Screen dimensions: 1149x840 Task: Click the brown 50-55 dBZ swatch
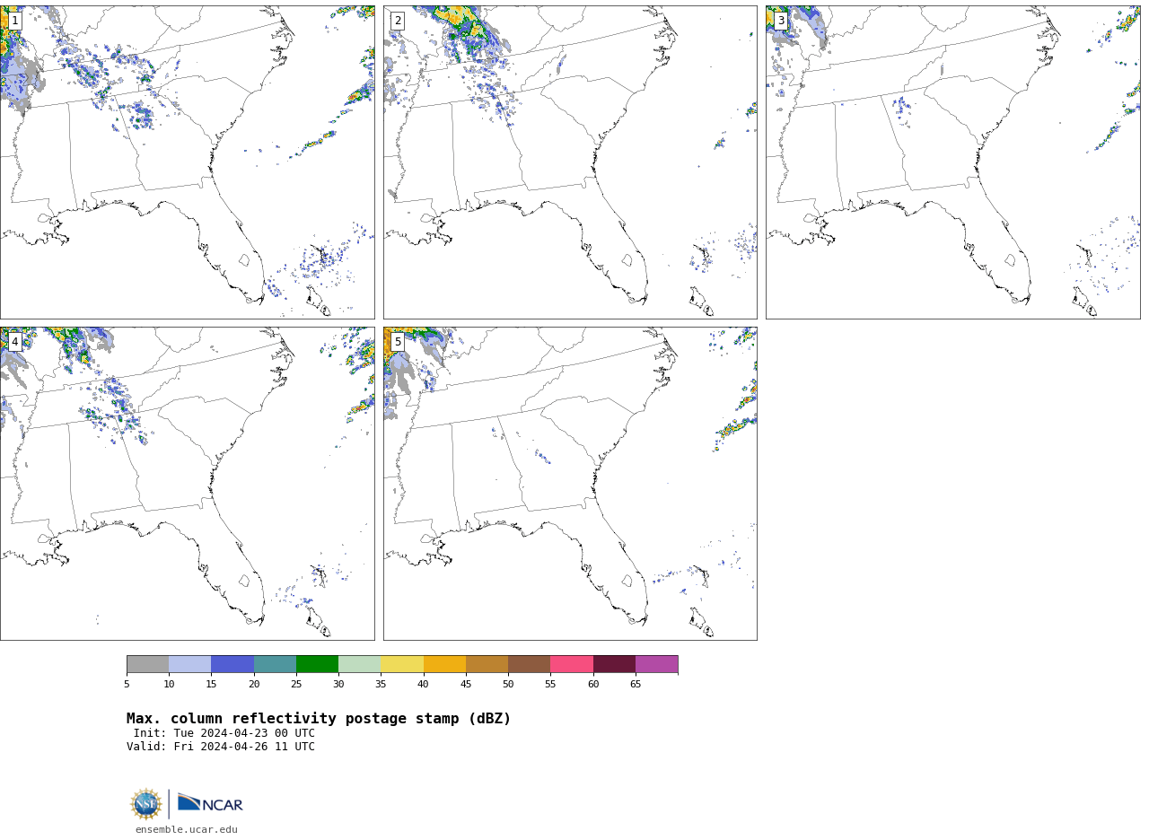tap(530, 664)
